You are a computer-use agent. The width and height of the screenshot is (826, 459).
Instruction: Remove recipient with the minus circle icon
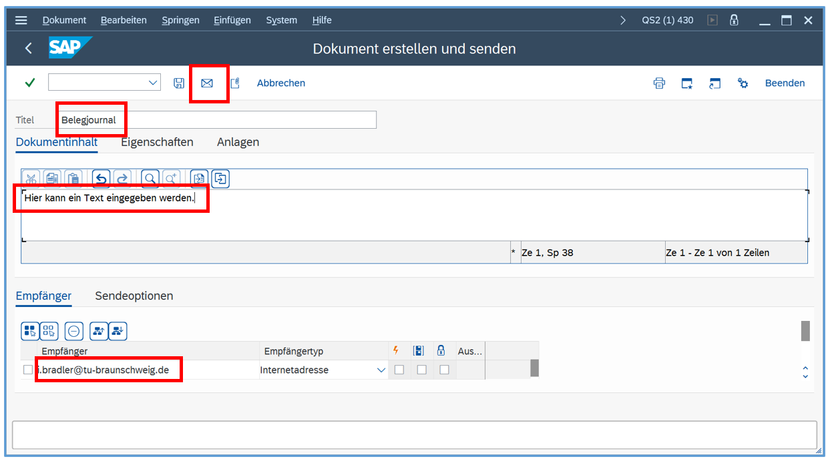point(74,331)
